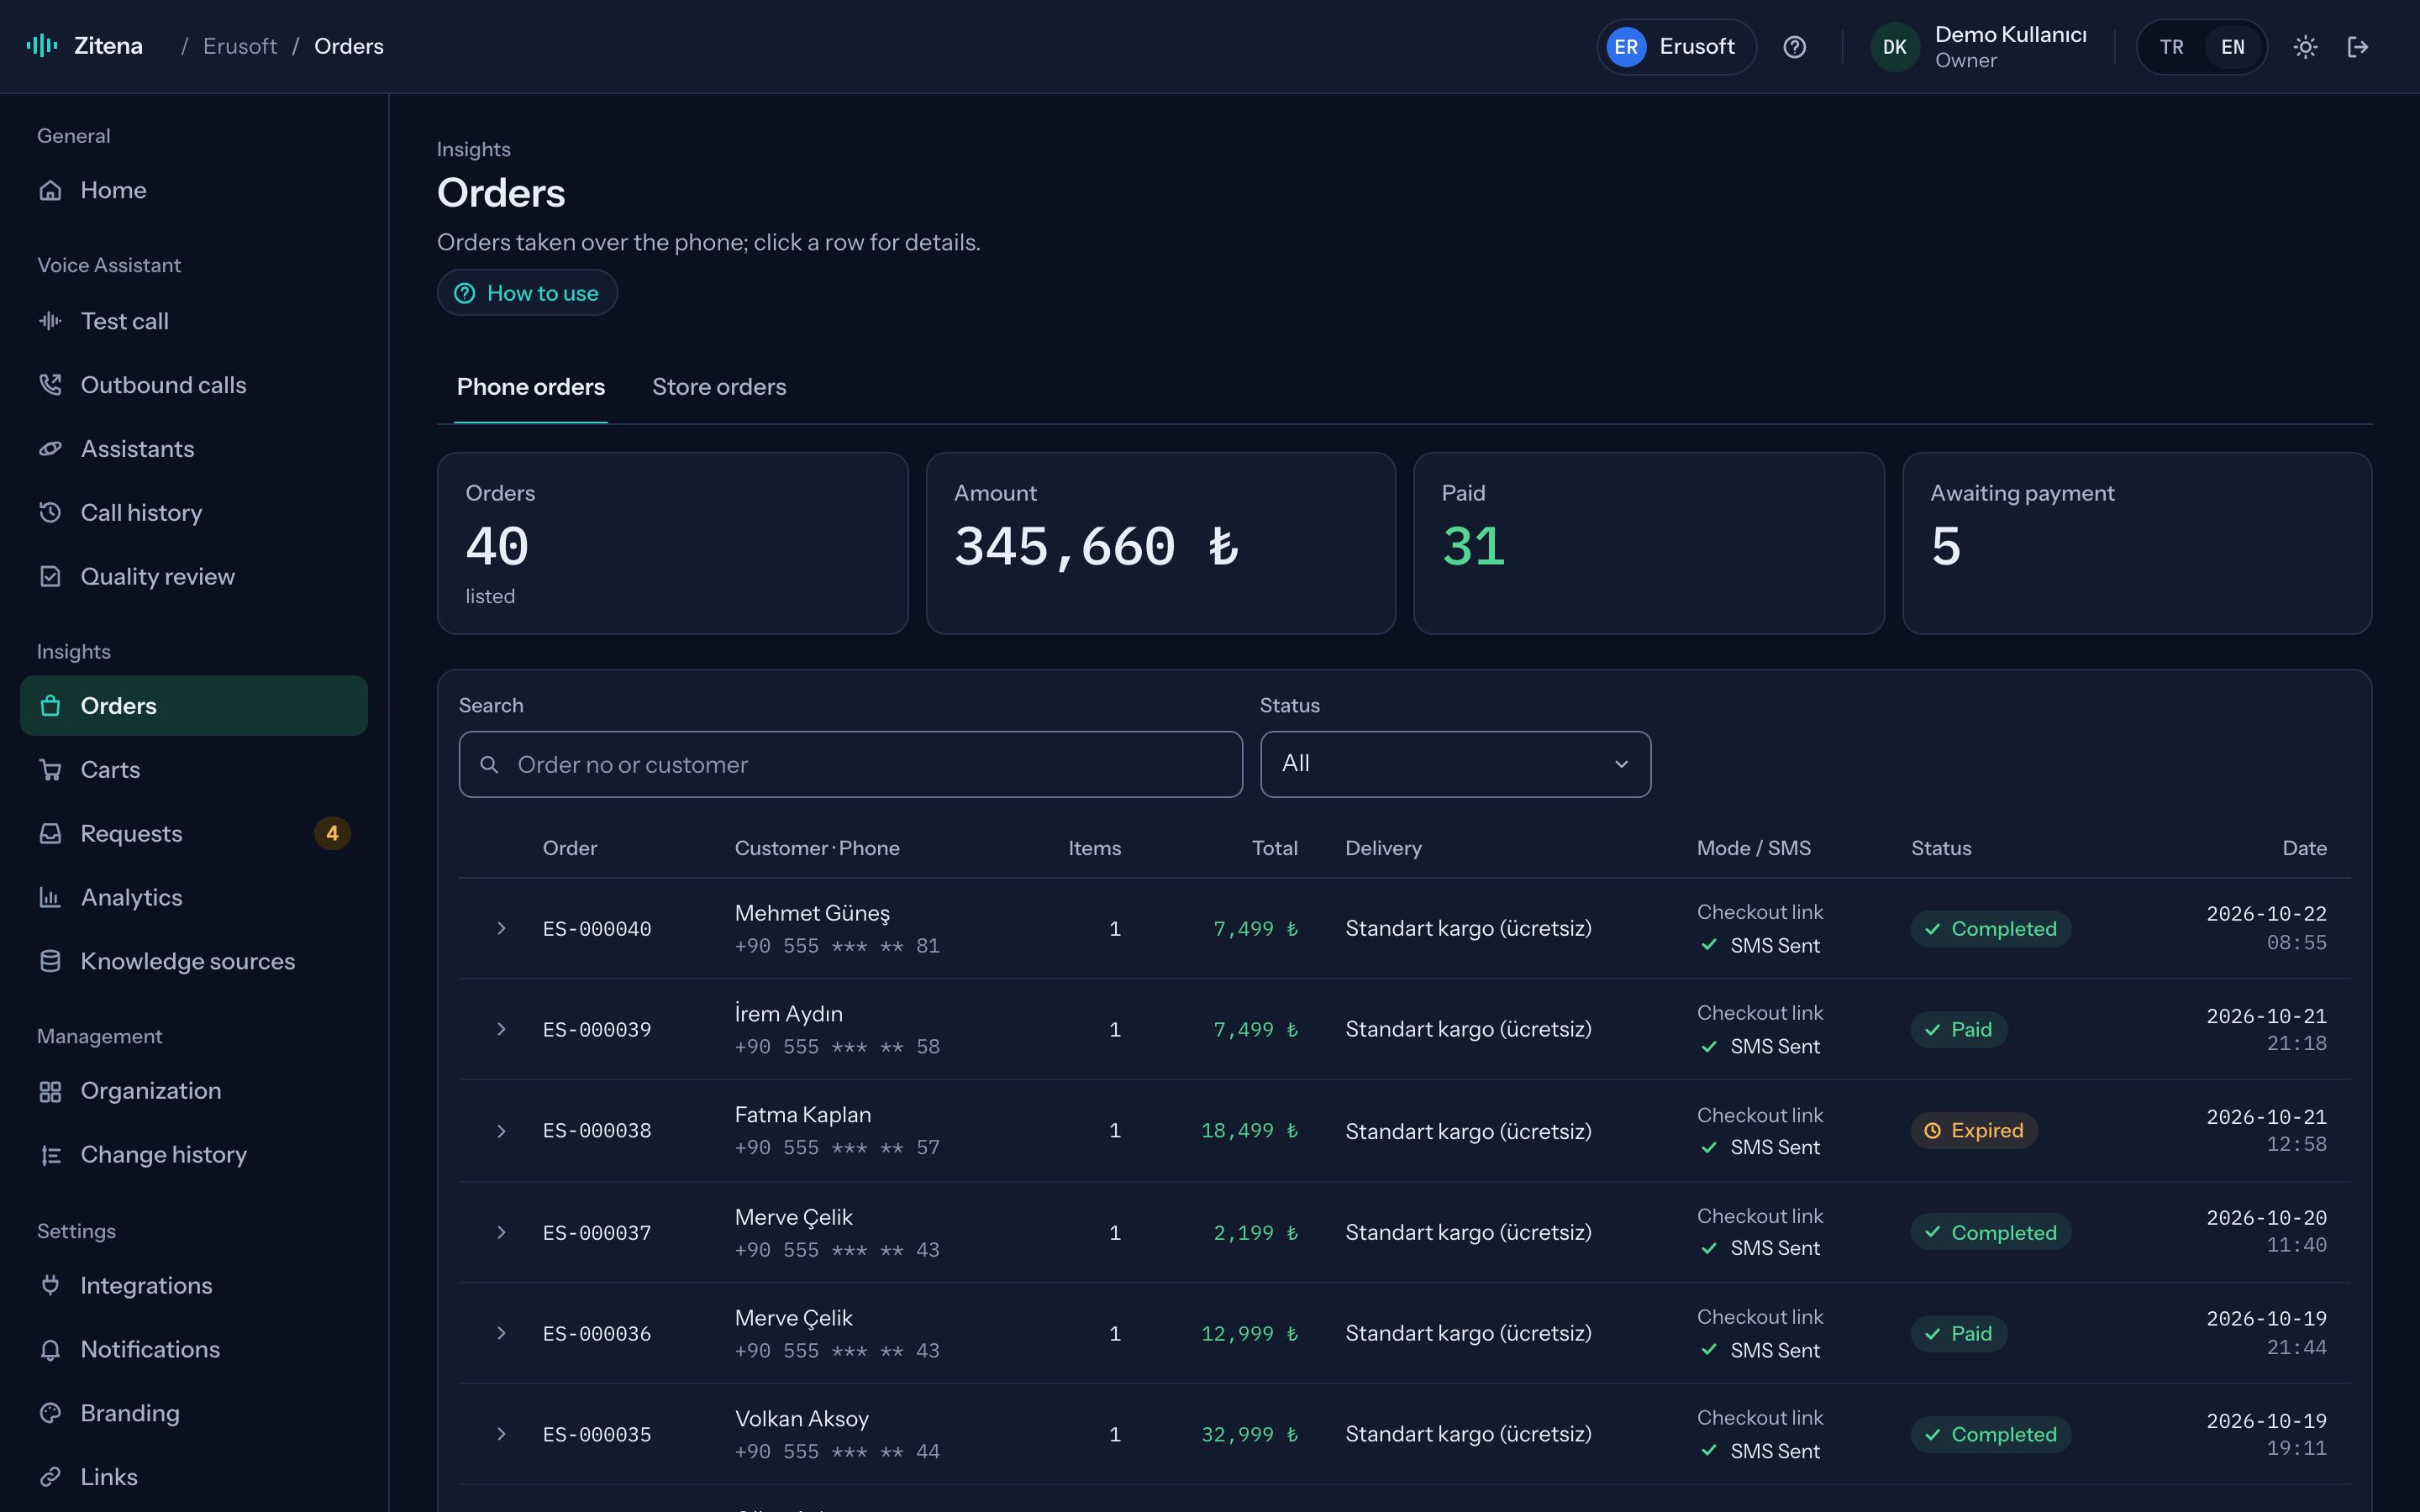Image resolution: width=2420 pixels, height=1512 pixels.
Task: Expand order ES-000037 row
Action: coord(501,1233)
